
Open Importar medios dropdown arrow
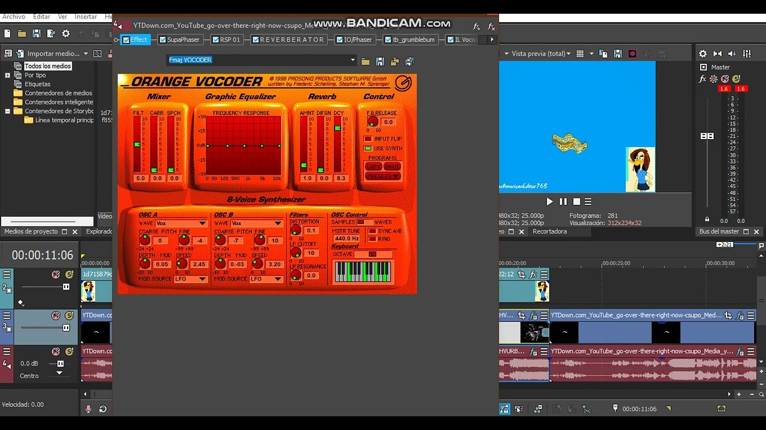[86, 54]
